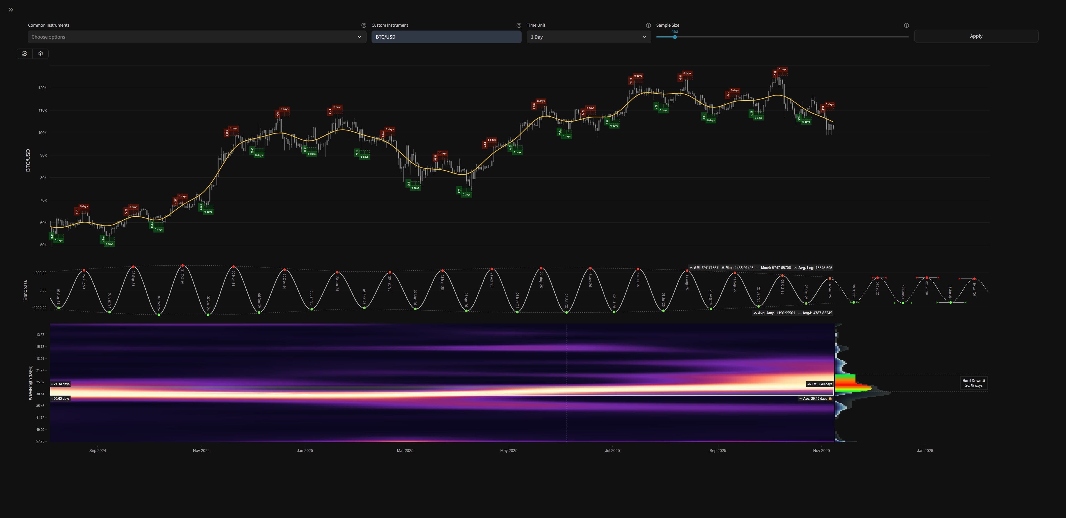
Task: Click the replay/animate icon button
Action: pyautogui.click(x=25, y=53)
